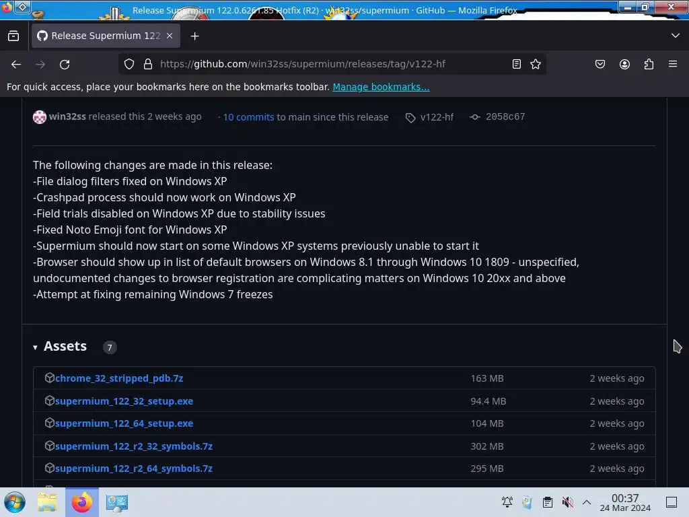Expand the list all tabs chevron

676,36
